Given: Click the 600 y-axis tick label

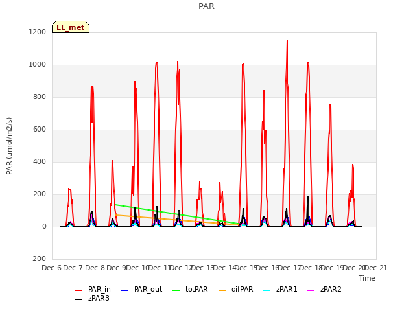Looking at the screenshot, I should point(40,130).
